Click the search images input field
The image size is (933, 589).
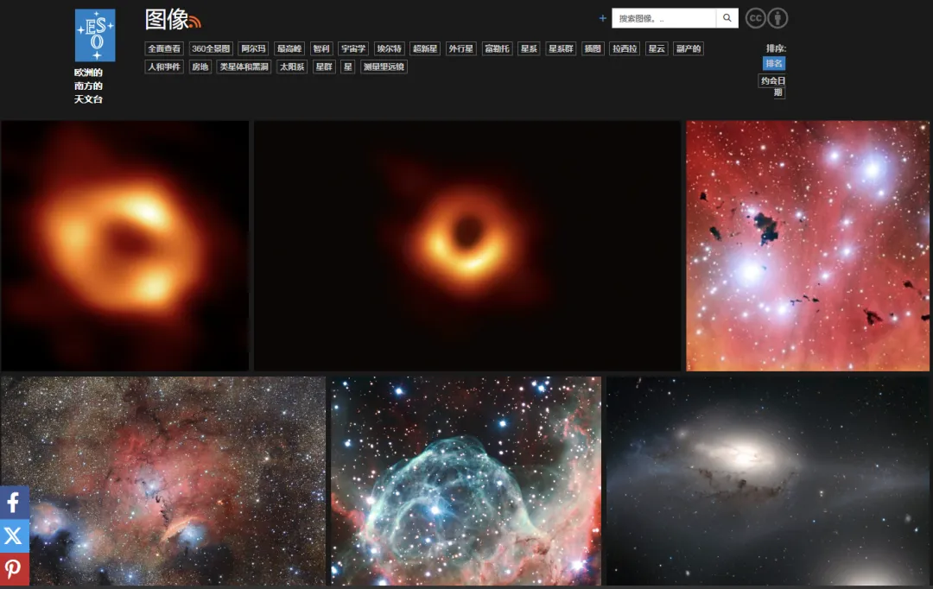point(663,18)
